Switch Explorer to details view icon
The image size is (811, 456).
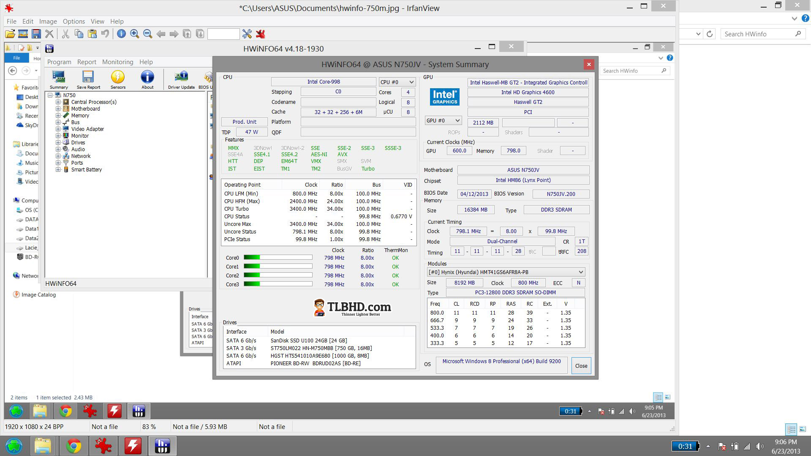pos(791,429)
